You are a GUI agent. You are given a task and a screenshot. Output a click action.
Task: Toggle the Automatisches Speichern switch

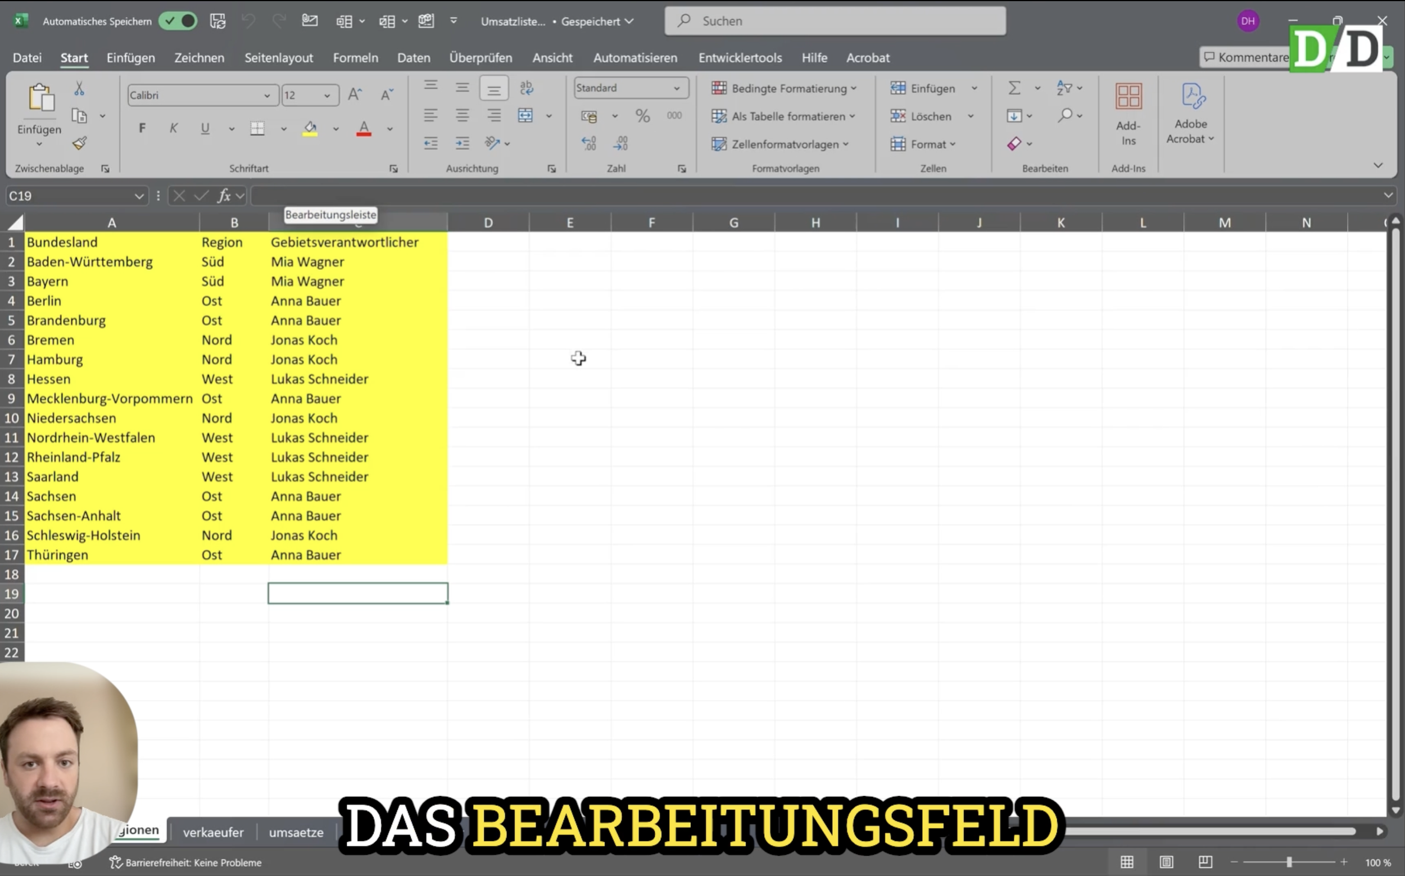pyautogui.click(x=179, y=21)
